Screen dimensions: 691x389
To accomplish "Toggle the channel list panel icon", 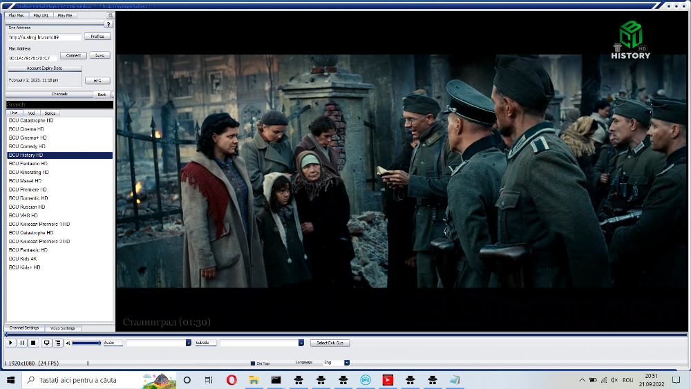I will (x=58, y=343).
